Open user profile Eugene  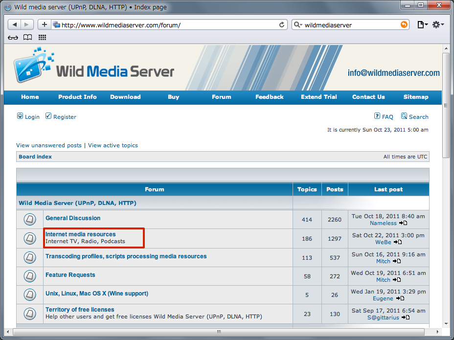[x=383, y=298]
